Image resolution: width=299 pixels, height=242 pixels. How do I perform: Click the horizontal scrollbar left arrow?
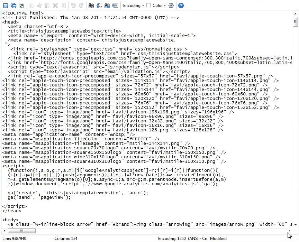click(4, 231)
